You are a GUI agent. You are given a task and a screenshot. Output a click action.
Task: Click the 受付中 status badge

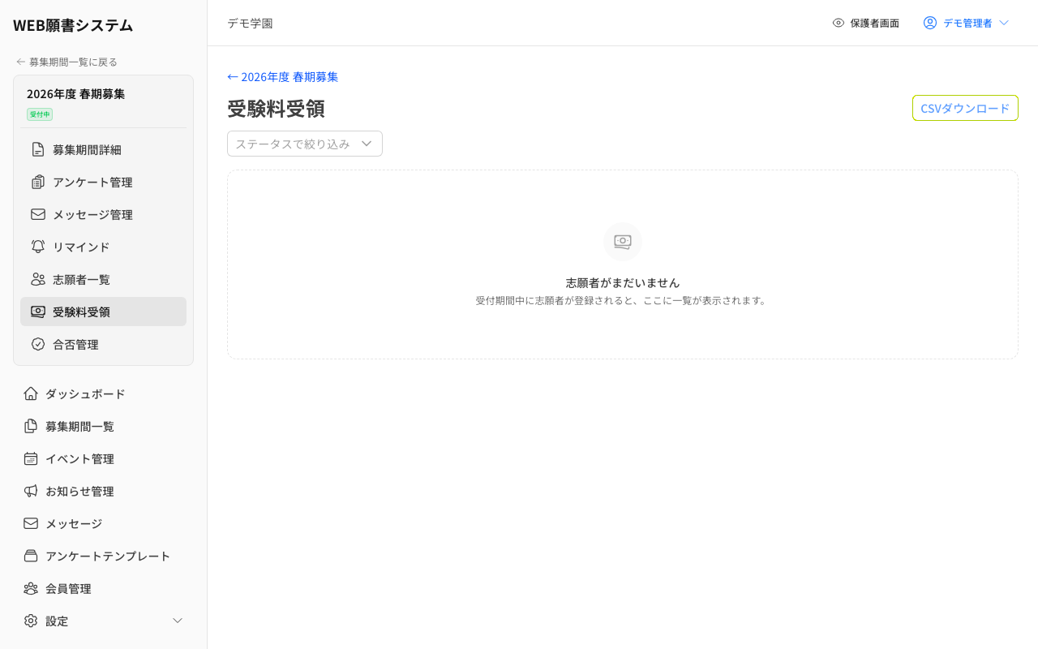pyautogui.click(x=40, y=114)
